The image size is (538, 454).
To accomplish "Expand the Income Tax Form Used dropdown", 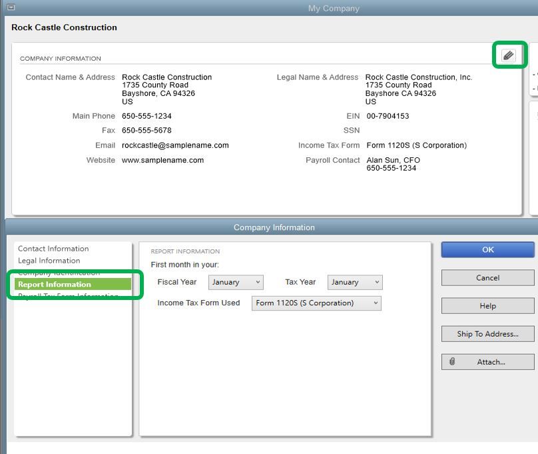I will coord(316,303).
